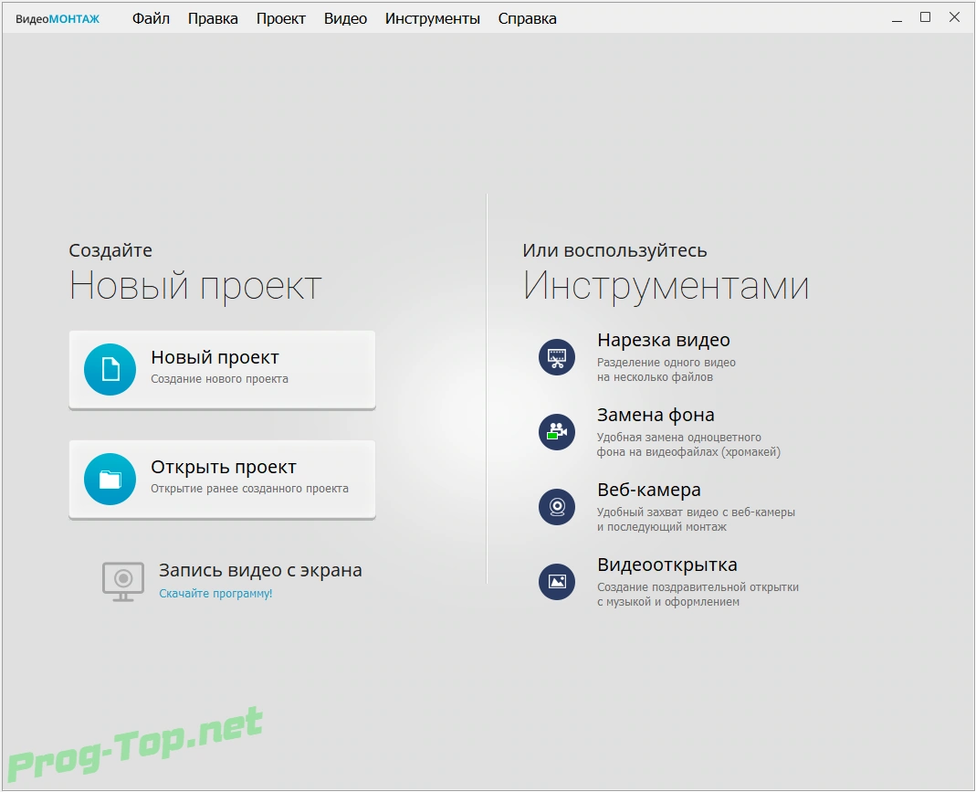976x792 pixels.
Task: Open the Справка menu
Action: pos(527,18)
